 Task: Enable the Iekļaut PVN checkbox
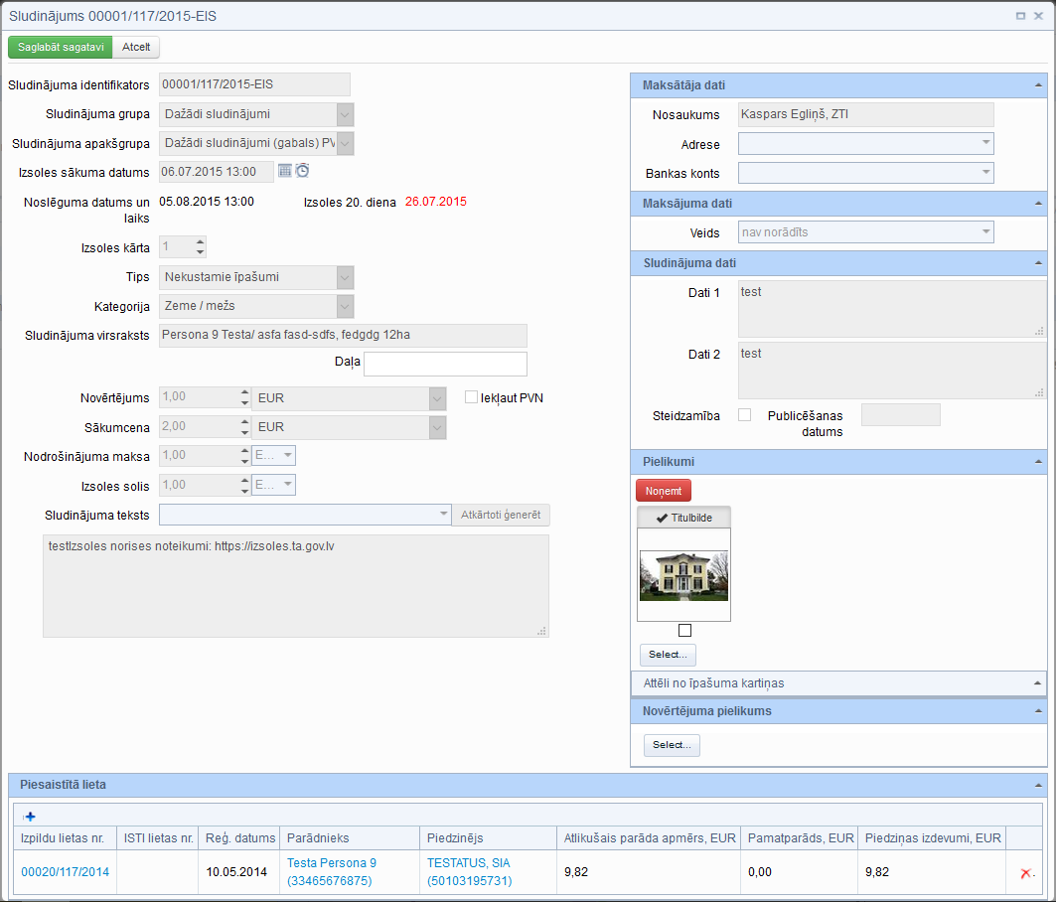(472, 397)
